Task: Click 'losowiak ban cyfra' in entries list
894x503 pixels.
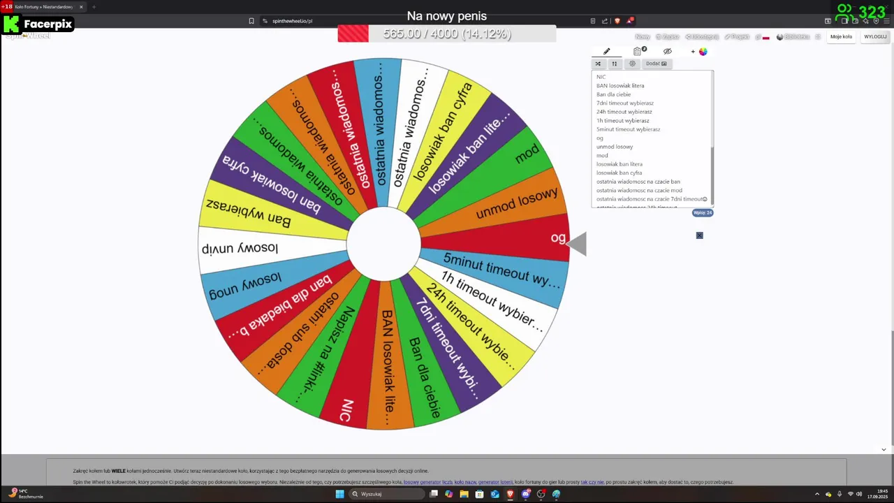Action: pos(619,173)
